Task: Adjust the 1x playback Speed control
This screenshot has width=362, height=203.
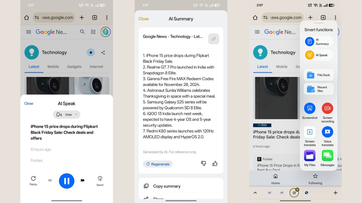Action: coord(100,181)
